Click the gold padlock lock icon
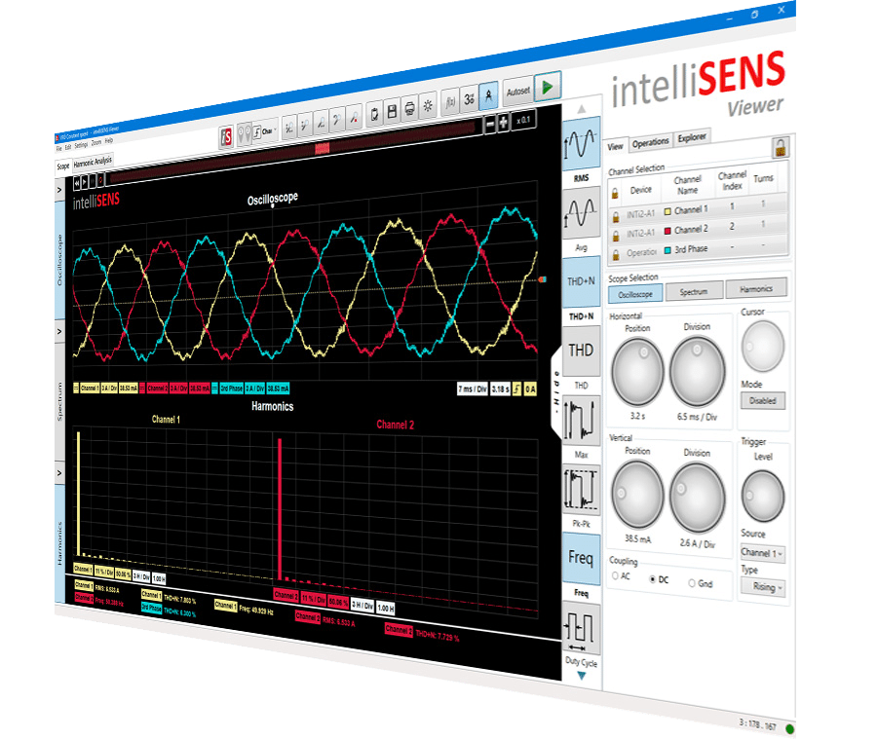Viewport: 877px width, 740px height. click(781, 147)
